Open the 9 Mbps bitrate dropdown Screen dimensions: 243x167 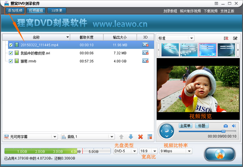point(176,151)
